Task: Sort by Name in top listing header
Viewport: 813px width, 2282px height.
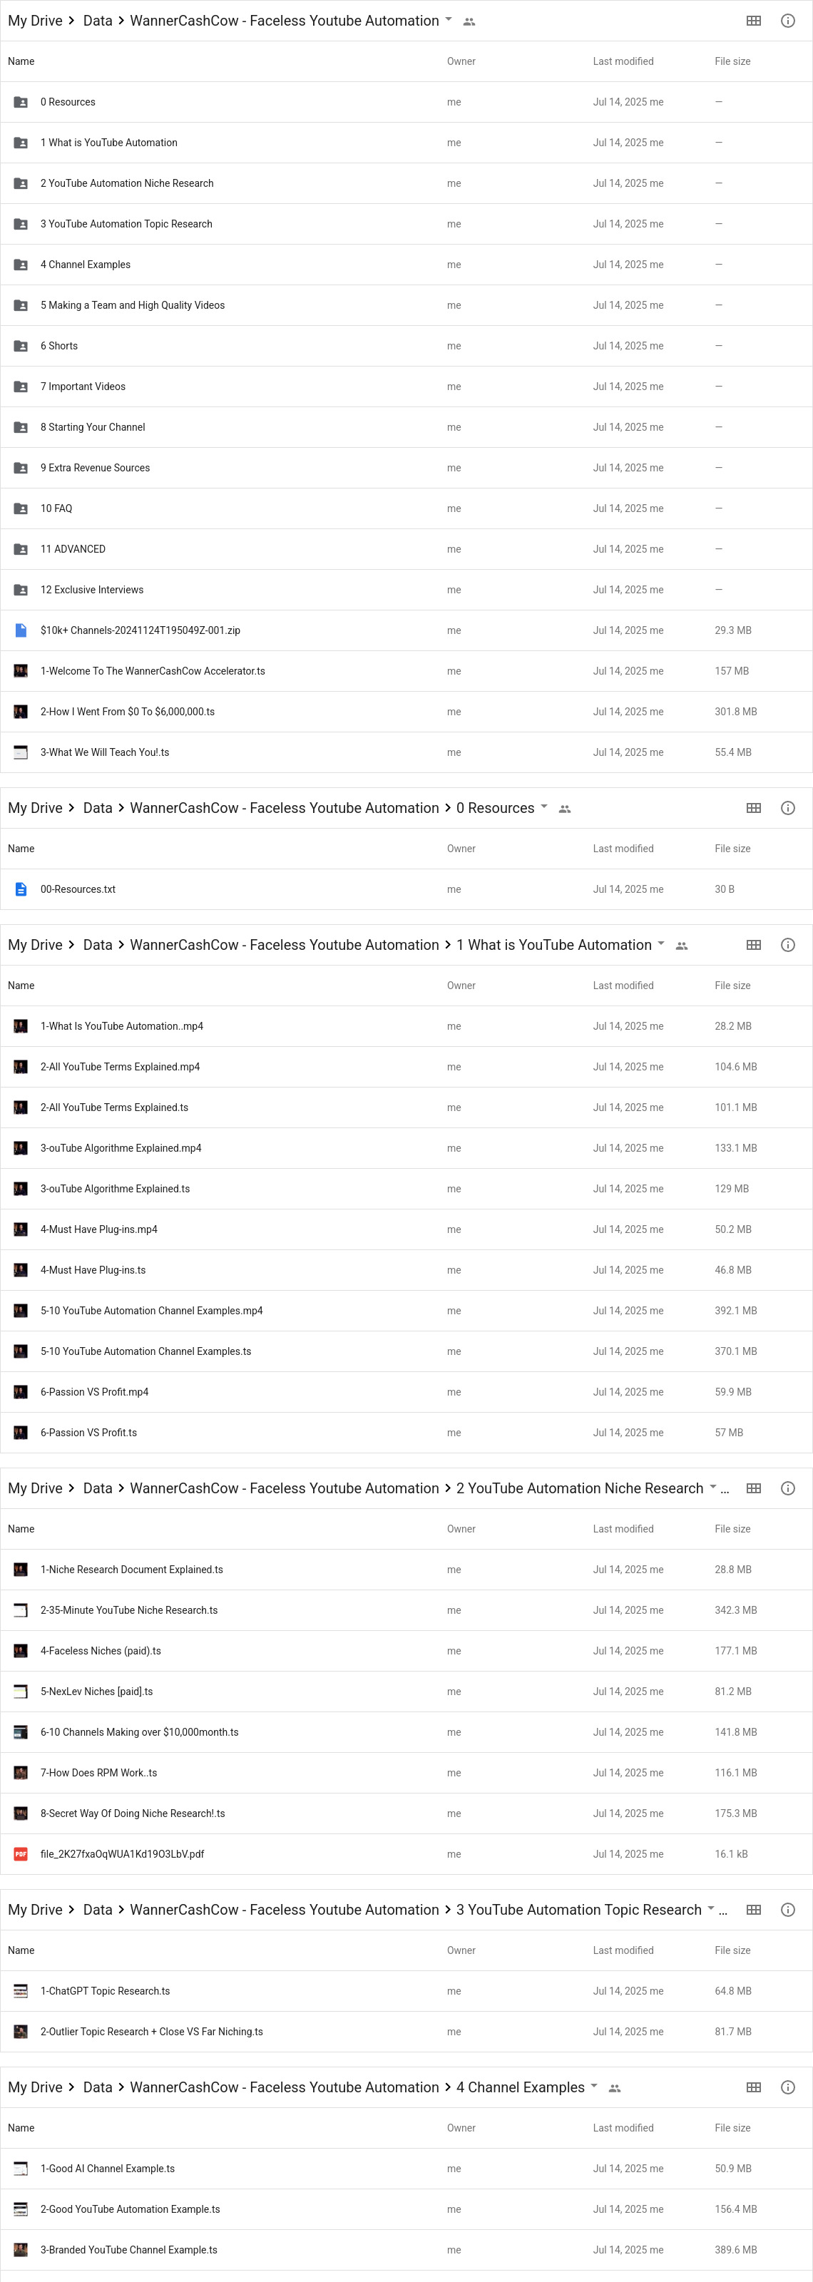Action: coord(21,61)
